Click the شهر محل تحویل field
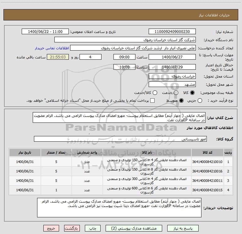242x234 pixels. [x=172, y=84]
